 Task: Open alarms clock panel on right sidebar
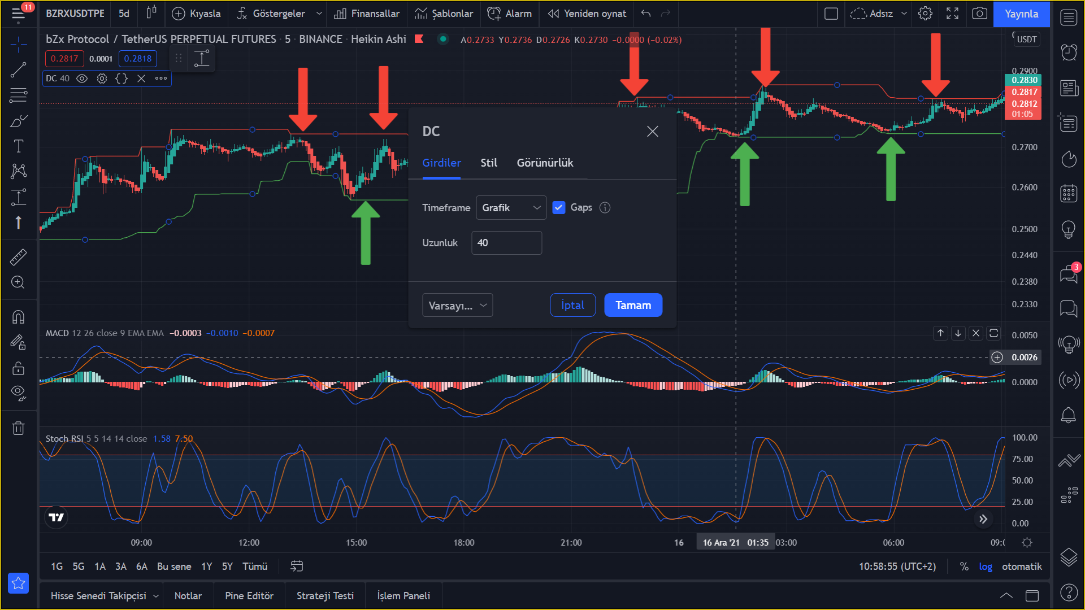pos(1069,53)
